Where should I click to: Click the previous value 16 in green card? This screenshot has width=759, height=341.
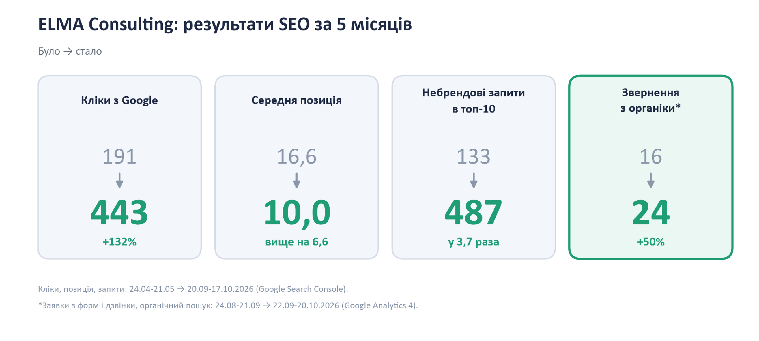pos(651,157)
